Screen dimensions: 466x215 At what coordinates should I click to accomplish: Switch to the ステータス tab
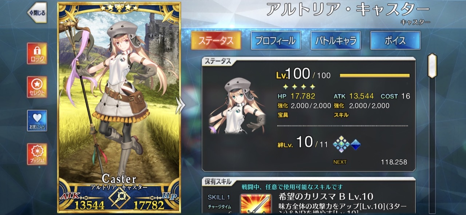pos(216,40)
